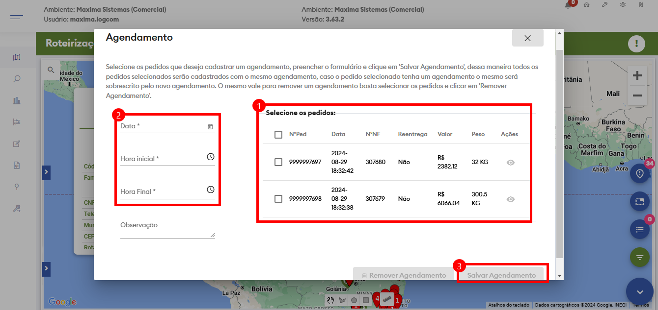Expand the upper left map side panel arrow
This screenshot has width=658, height=310.
[46, 172]
